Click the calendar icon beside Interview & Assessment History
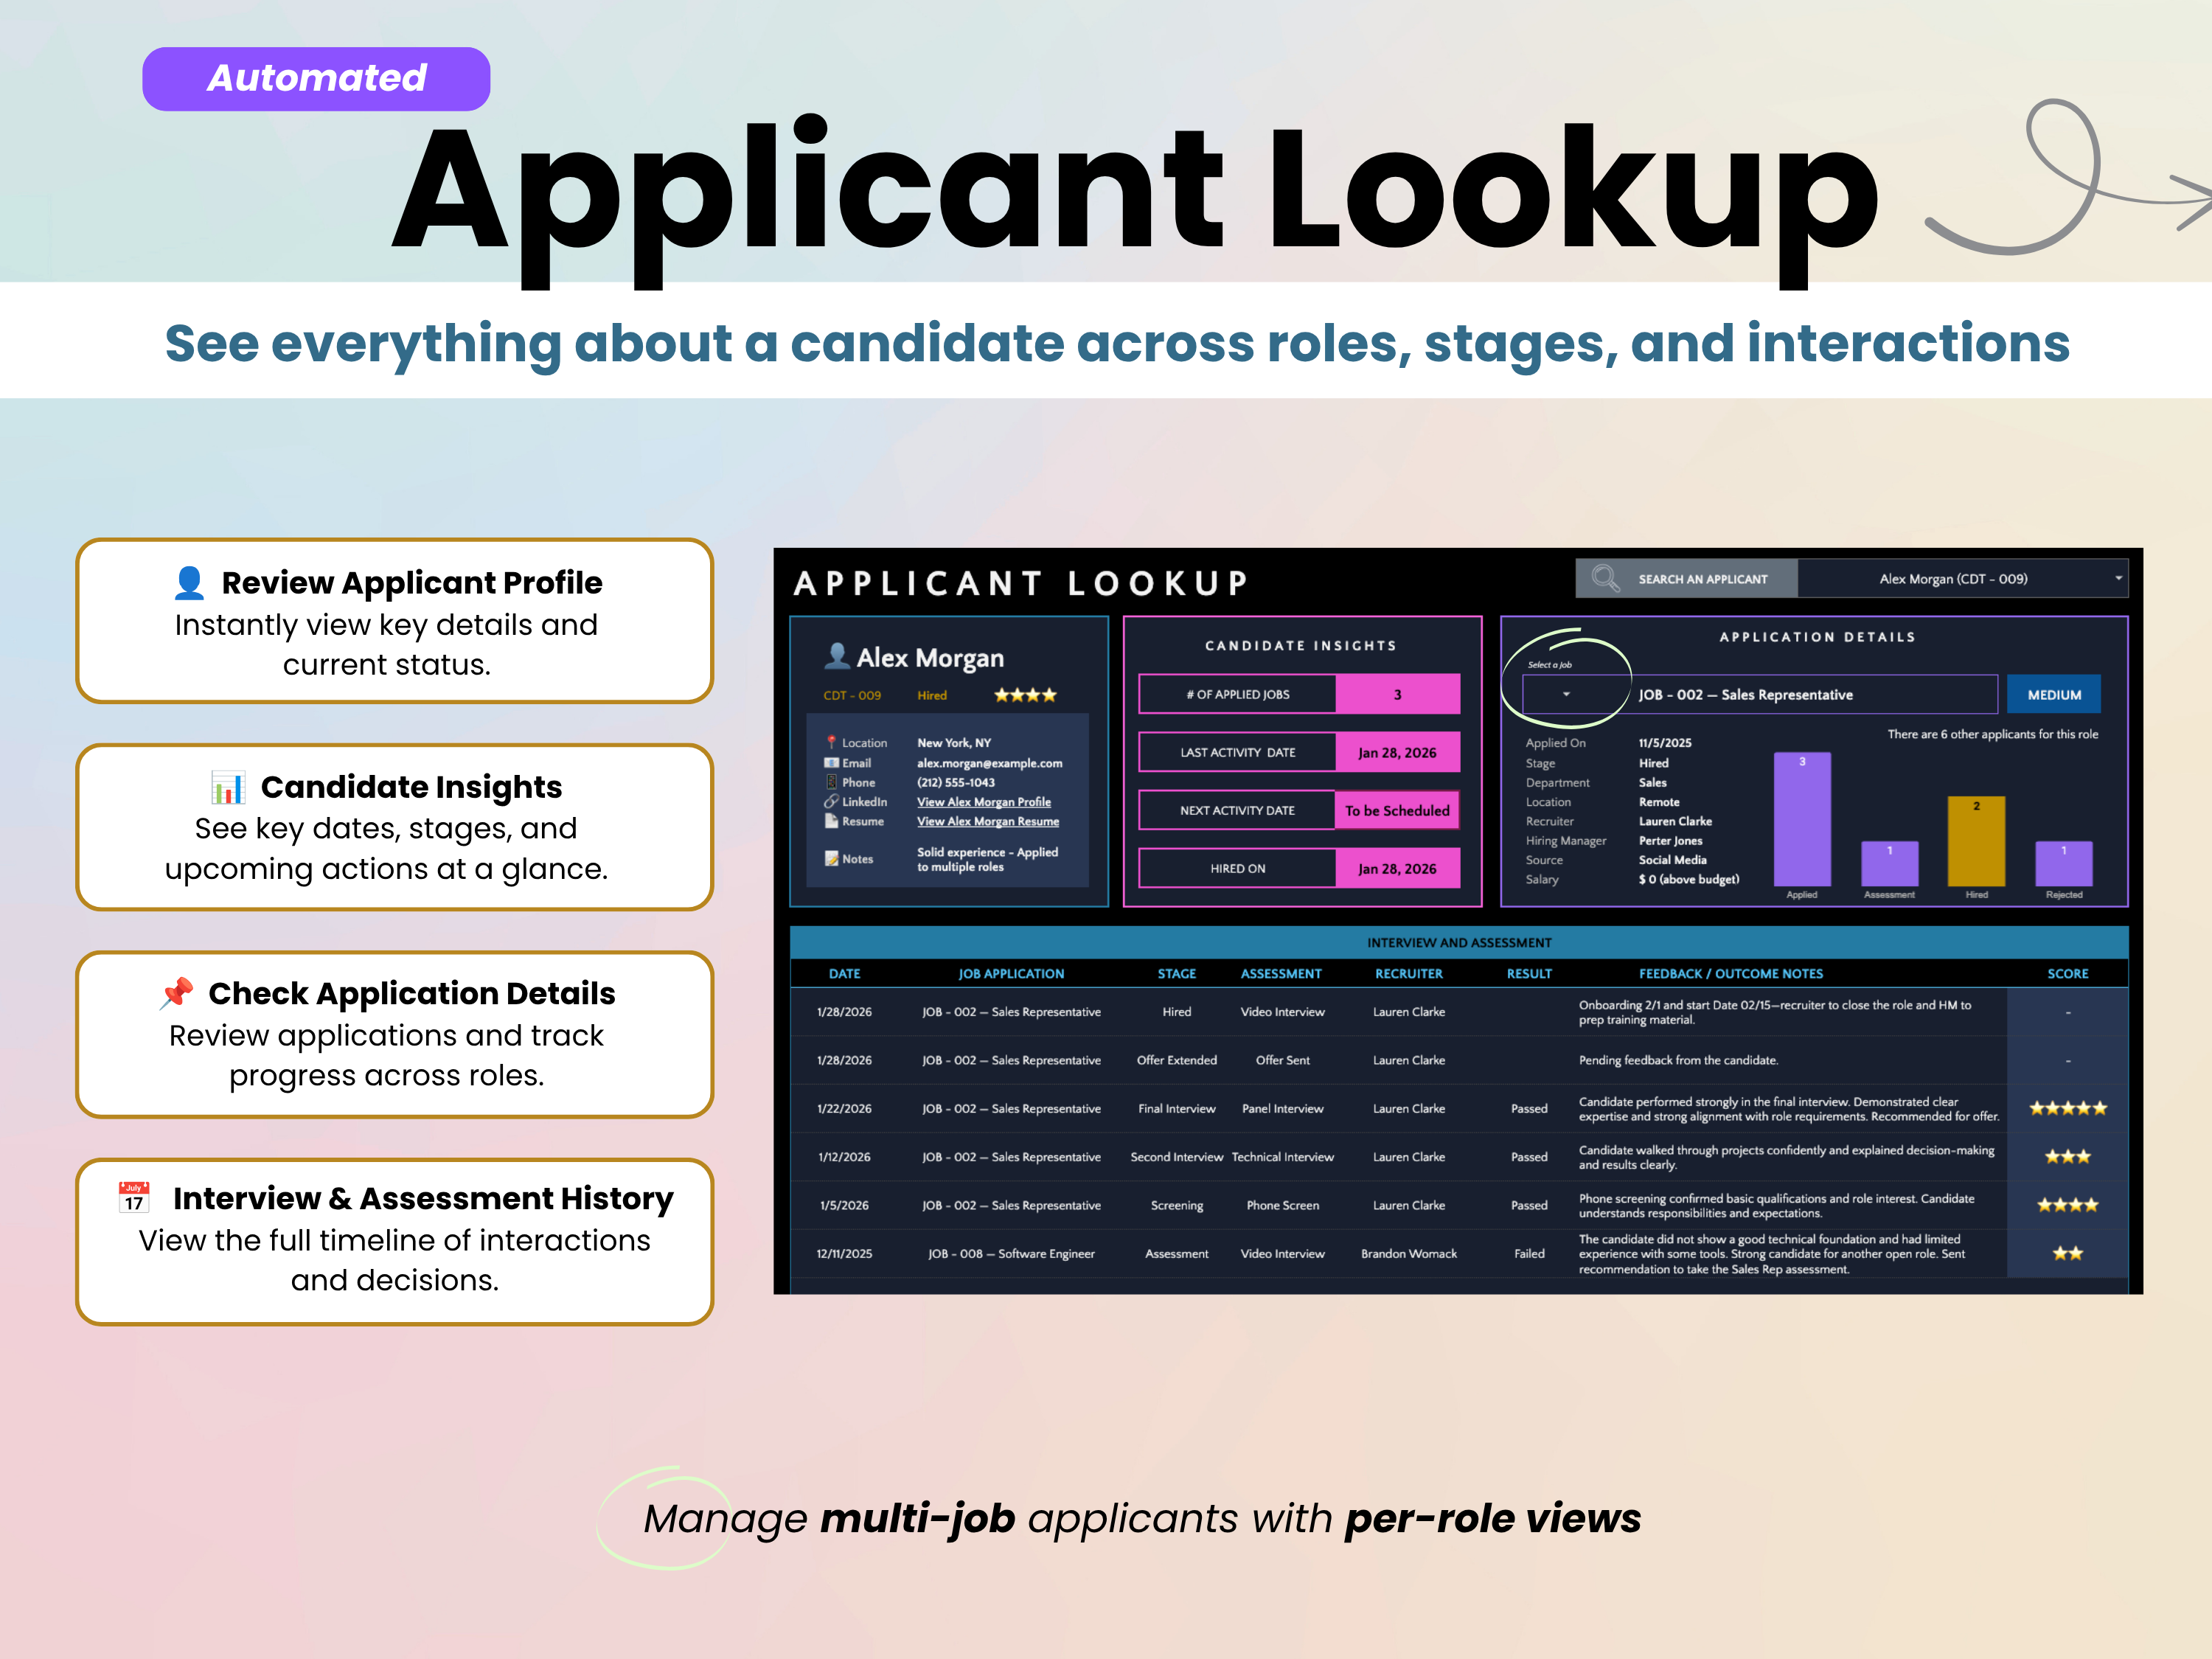The height and width of the screenshot is (1659, 2212). [x=134, y=1197]
